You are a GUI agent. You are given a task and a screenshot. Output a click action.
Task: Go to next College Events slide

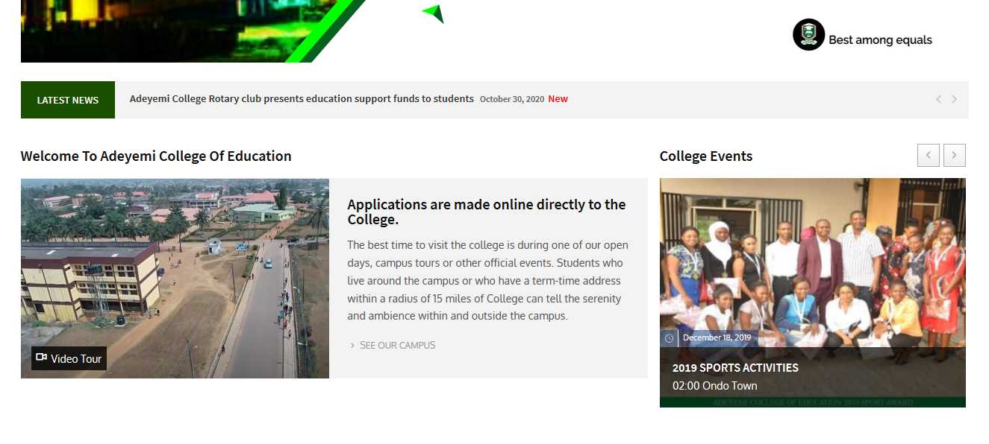955,155
